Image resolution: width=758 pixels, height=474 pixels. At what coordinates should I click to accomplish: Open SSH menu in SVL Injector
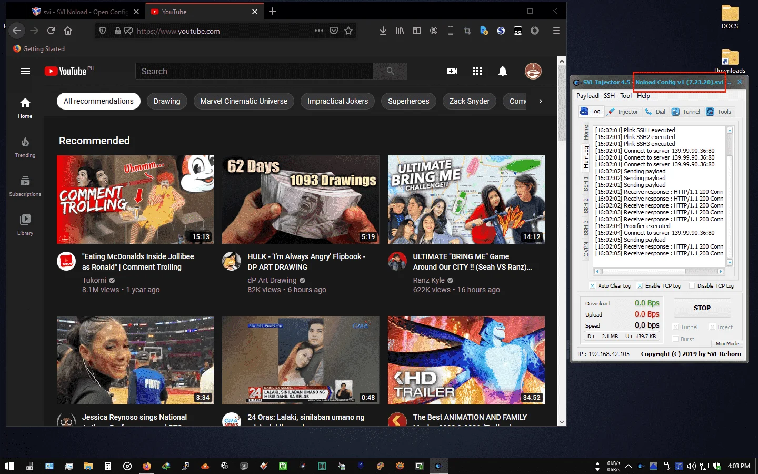[x=609, y=96]
